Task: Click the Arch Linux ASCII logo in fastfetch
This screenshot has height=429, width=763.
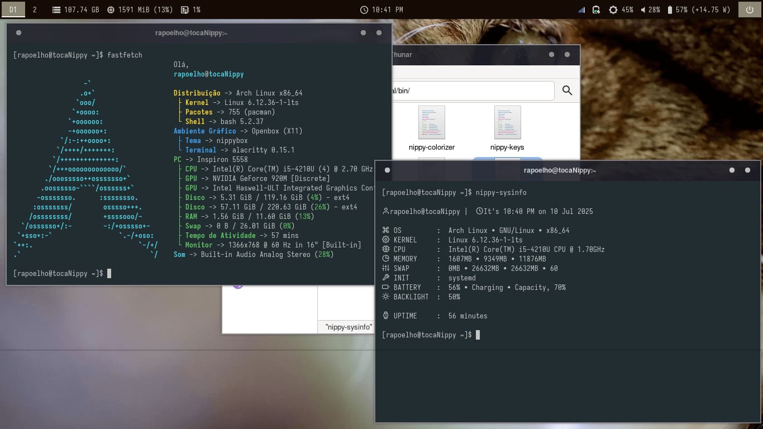Action: point(86,169)
